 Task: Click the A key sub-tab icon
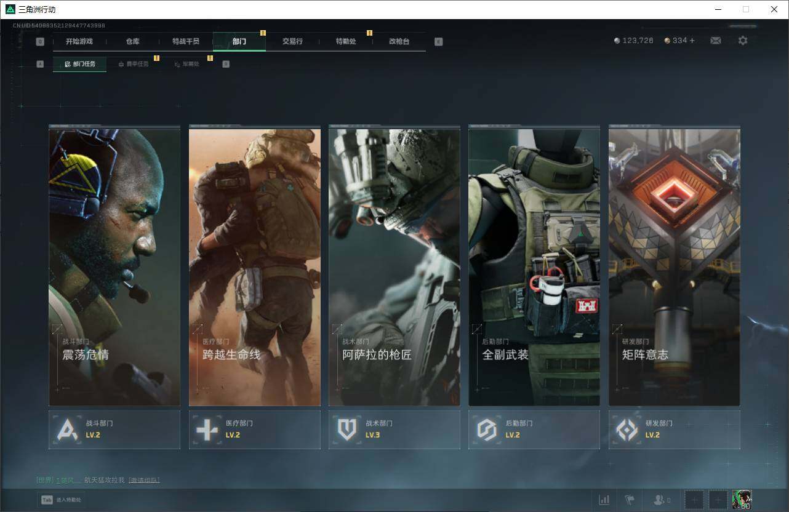(41, 64)
